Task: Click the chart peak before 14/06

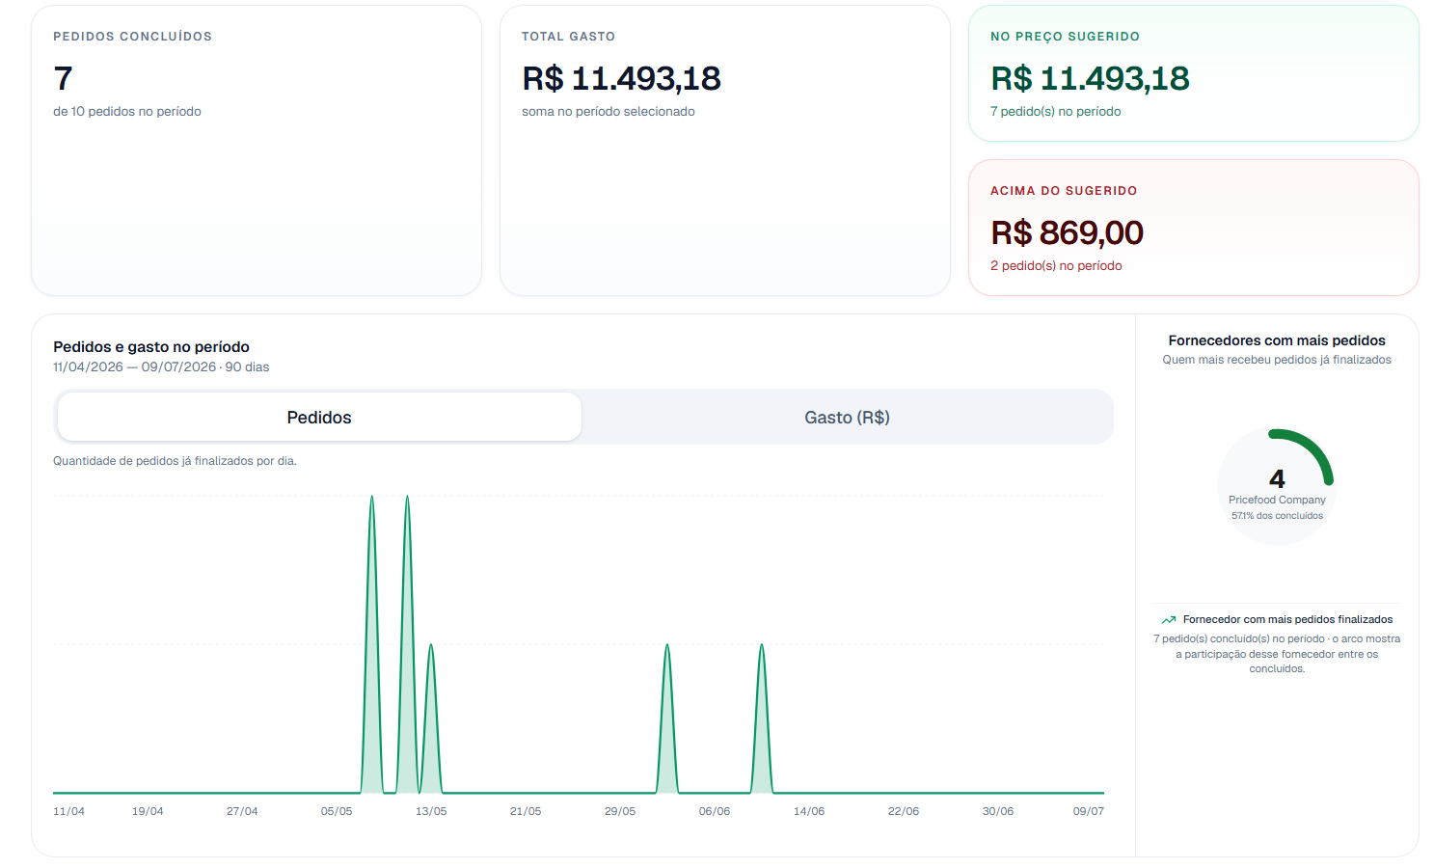Action: 762,647
